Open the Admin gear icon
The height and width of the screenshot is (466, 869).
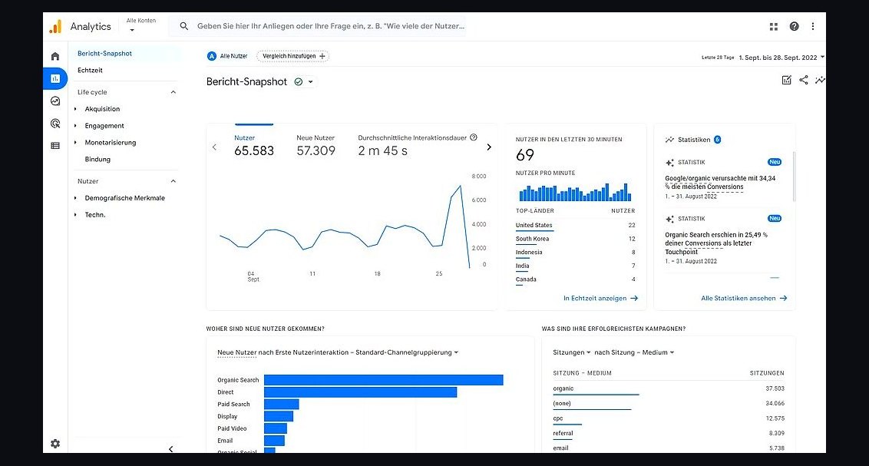[55, 443]
